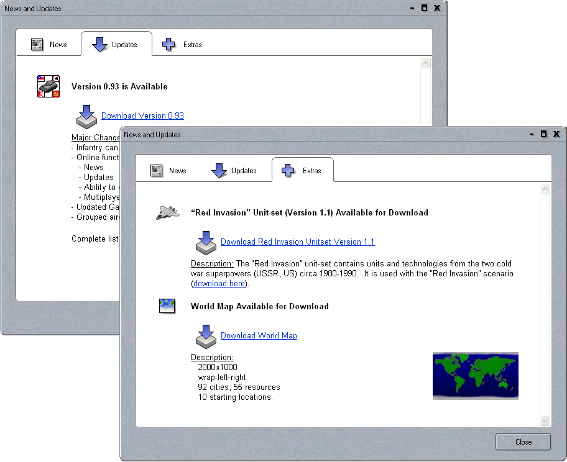Click the small map icon beside World Map heading
This screenshot has height=462, width=567.
[x=167, y=306]
